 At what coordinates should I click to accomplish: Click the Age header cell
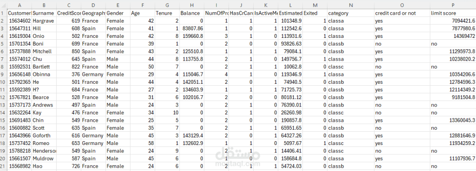[x=142, y=13]
